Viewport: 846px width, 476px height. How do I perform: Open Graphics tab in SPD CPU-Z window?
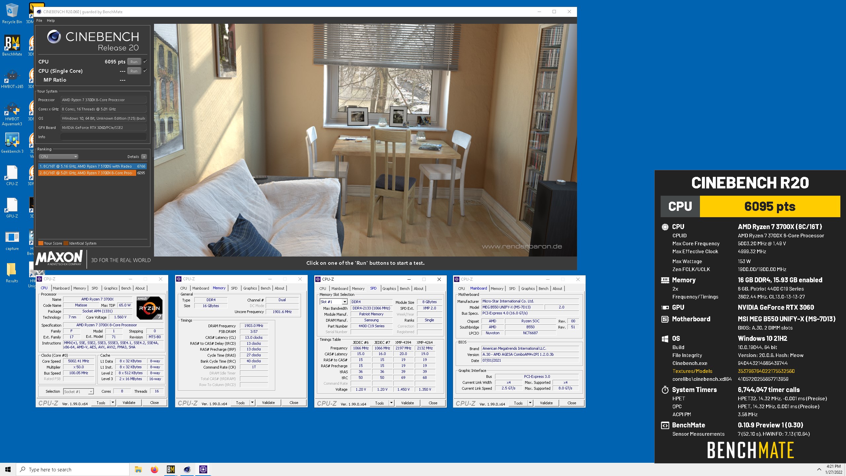pyautogui.click(x=389, y=289)
